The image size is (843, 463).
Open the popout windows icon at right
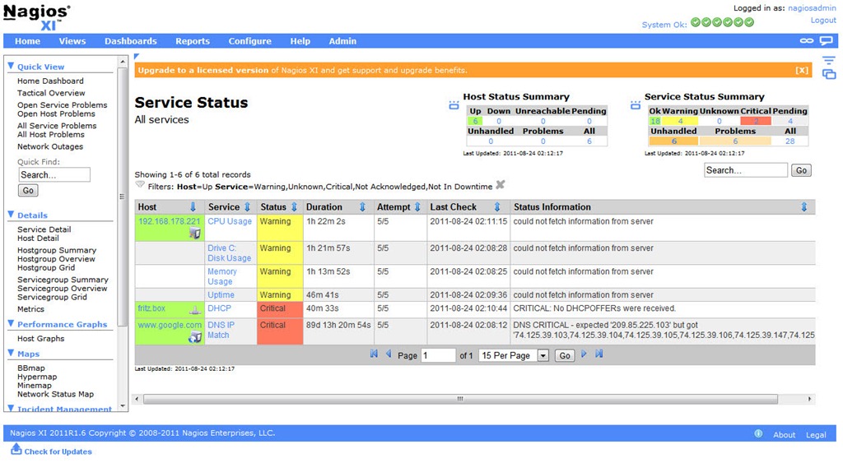(x=829, y=74)
